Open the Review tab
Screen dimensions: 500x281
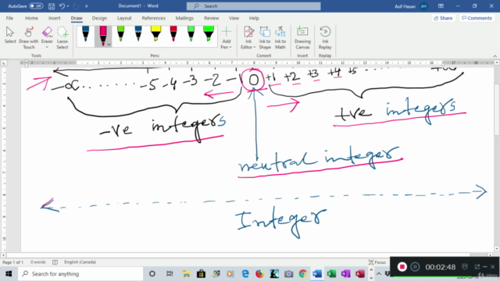(x=212, y=18)
